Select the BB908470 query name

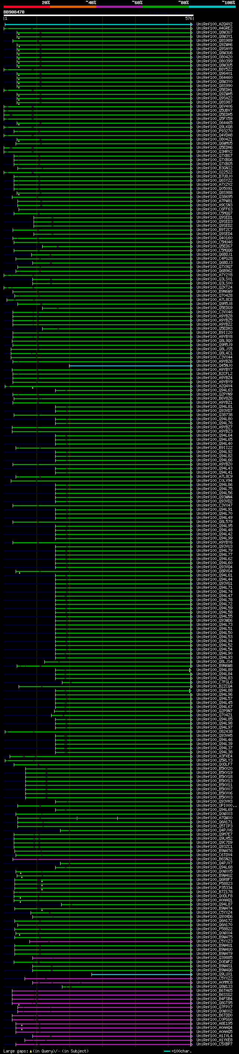click(14, 12)
